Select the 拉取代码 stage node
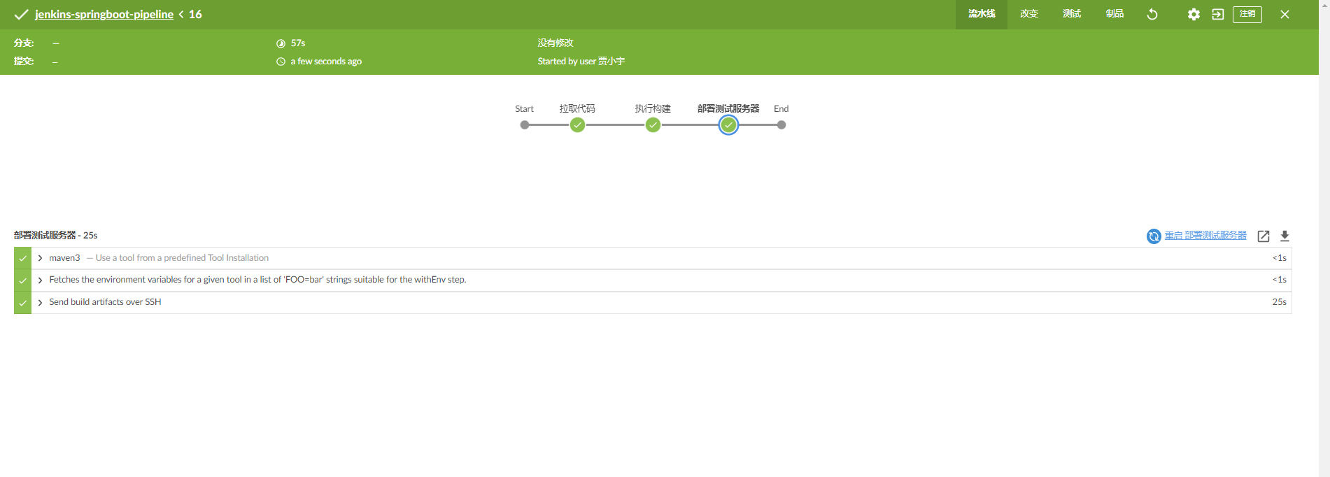1330x477 pixels. [577, 125]
